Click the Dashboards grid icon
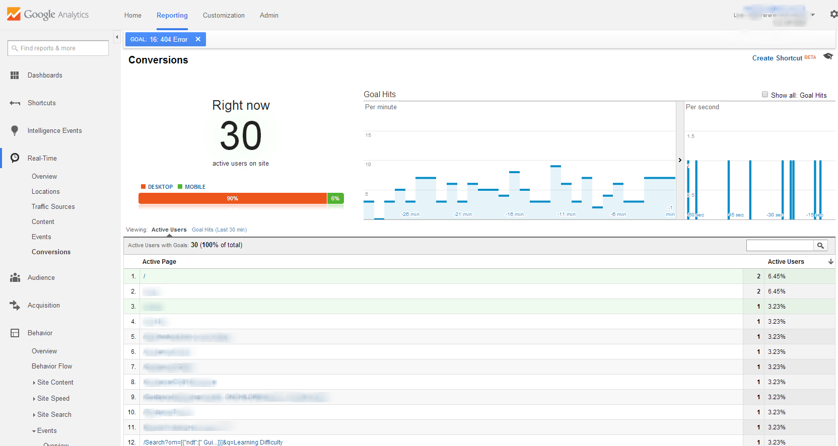Viewport: 838px width, 446px height. [x=15, y=76]
